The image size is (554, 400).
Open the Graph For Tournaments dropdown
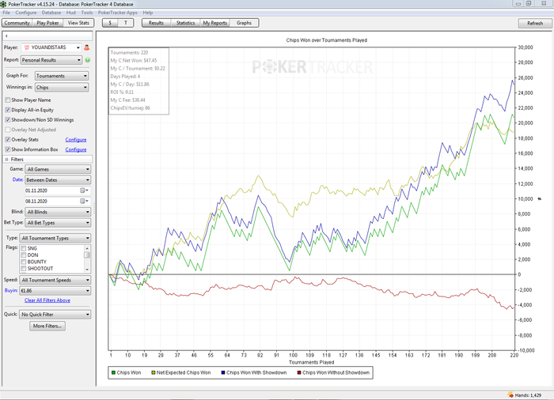click(x=63, y=76)
